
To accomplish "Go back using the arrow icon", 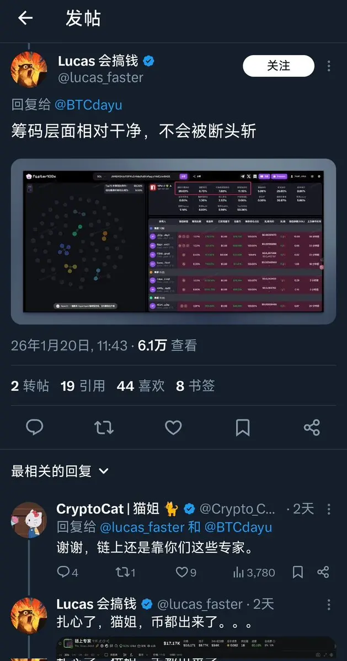I will tap(25, 18).
